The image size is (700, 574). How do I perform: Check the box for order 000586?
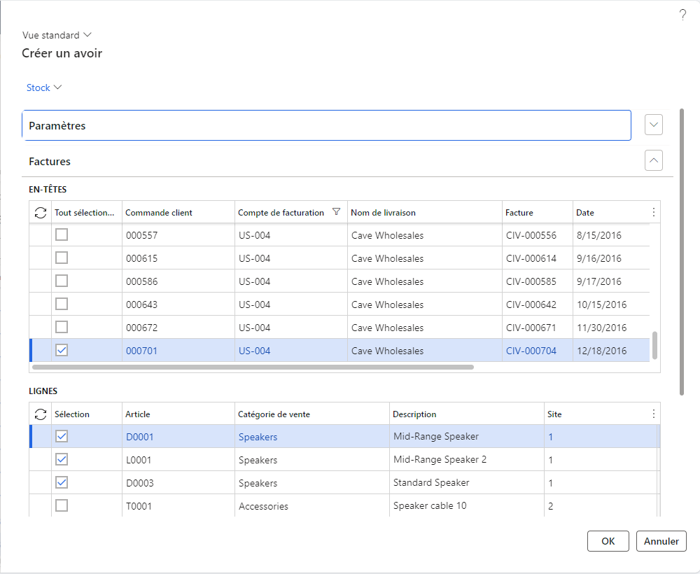pos(62,281)
